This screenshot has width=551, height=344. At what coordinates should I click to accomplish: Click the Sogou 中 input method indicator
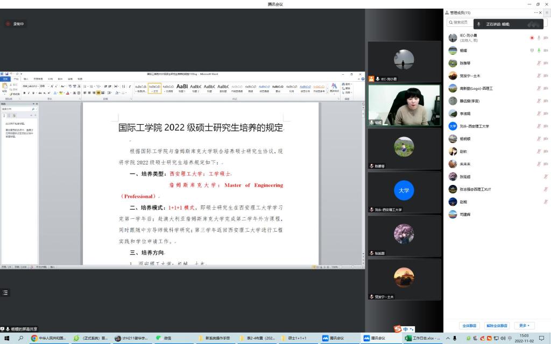(405, 329)
